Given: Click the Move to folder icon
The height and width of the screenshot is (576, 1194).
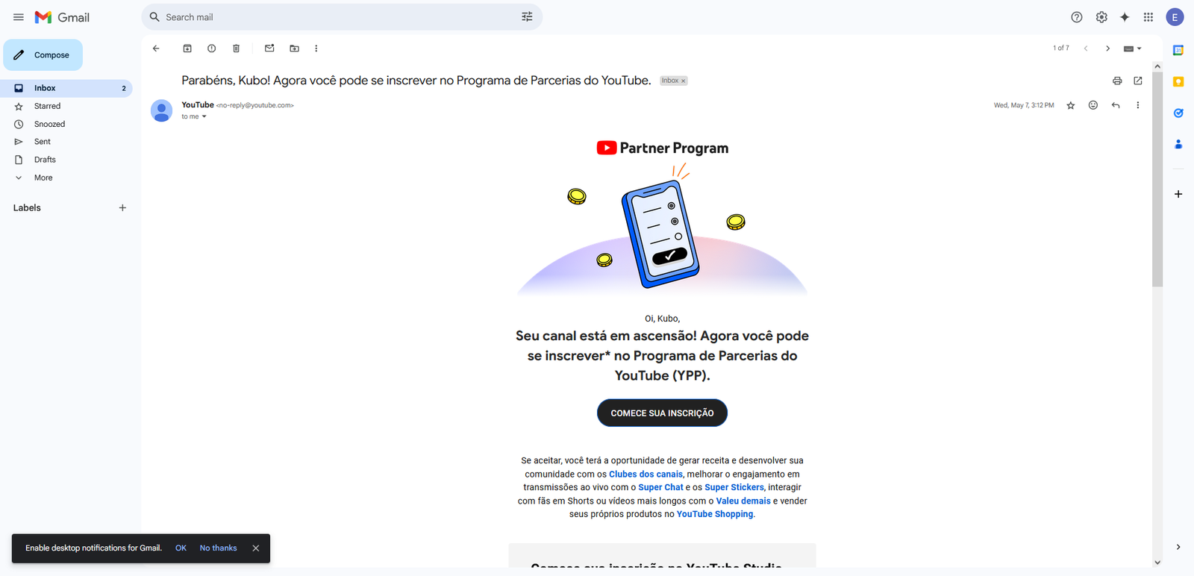Looking at the screenshot, I should (294, 48).
